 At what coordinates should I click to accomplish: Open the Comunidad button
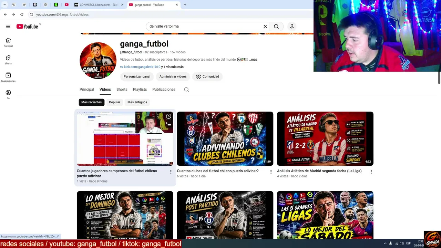(x=207, y=76)
